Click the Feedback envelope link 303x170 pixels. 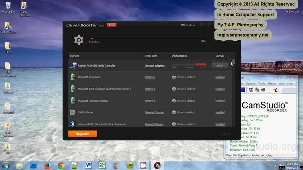[x=188, y=25]
